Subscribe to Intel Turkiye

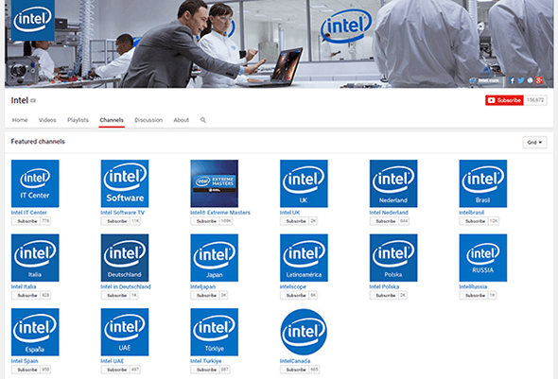(x=205, y=370)
